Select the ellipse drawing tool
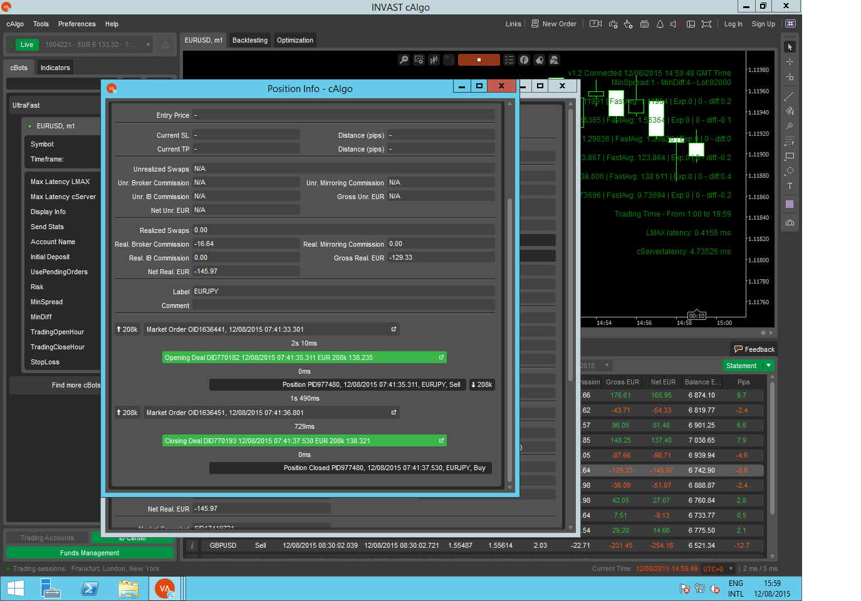 tap(790, 171)
